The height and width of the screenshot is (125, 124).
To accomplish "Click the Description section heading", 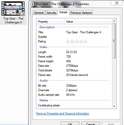I will coord(47,27).
